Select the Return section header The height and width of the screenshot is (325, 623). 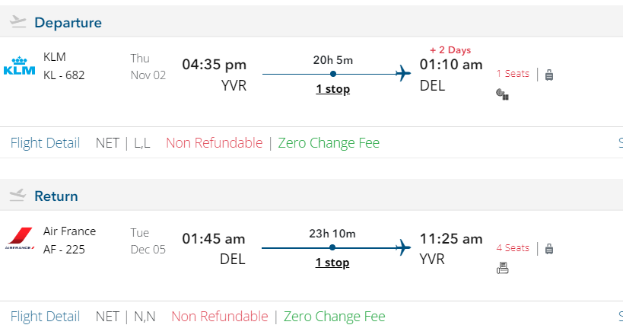(x=56, y=196)
